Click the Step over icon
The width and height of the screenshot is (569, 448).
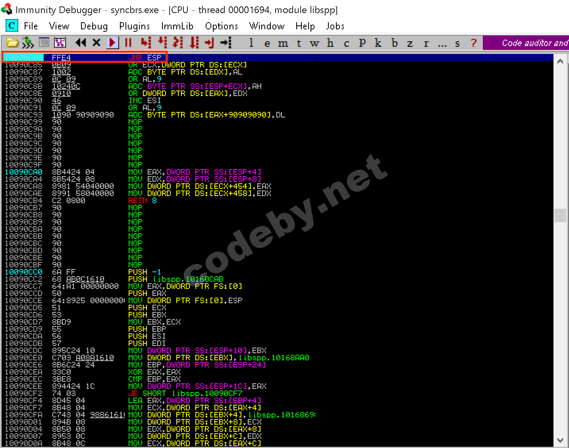[162, 42]
